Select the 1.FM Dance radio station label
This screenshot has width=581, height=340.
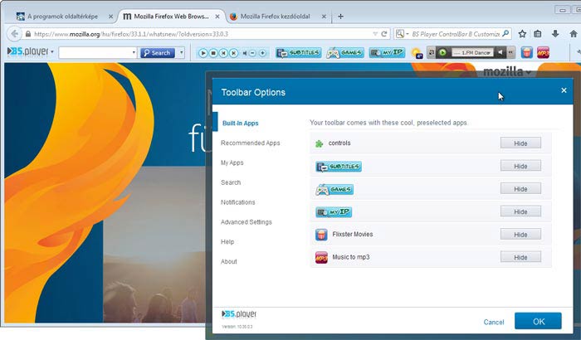(x=472, y=52)
